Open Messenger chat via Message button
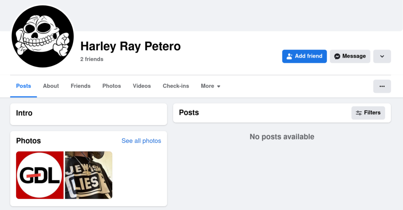The image size is (403, 210). point(350,56)
